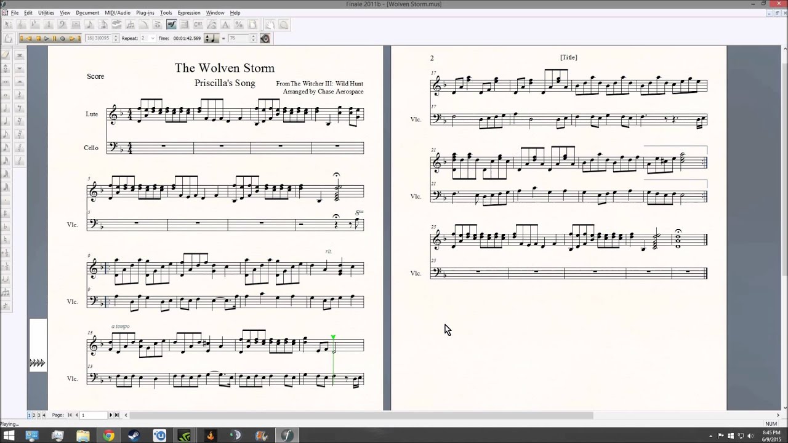Select the Resize (%) tool

239,25
